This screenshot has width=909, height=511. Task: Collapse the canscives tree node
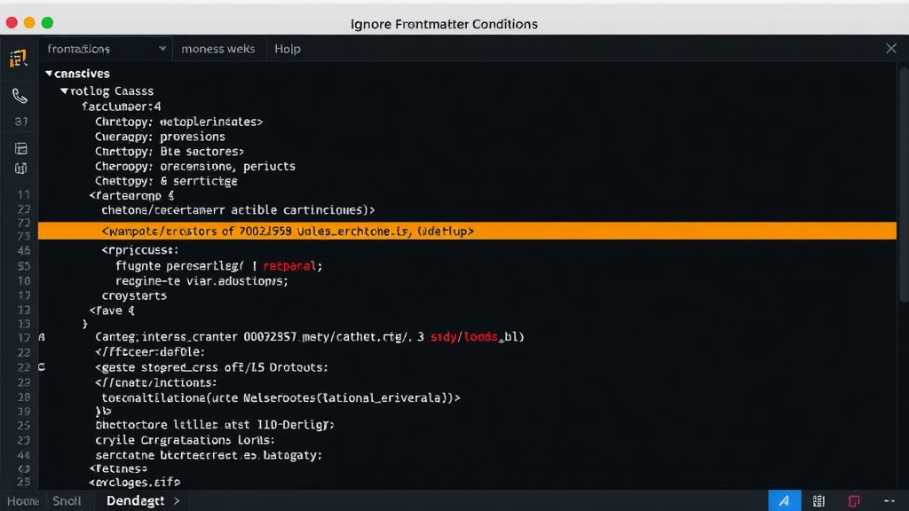[x=49, y=74]
